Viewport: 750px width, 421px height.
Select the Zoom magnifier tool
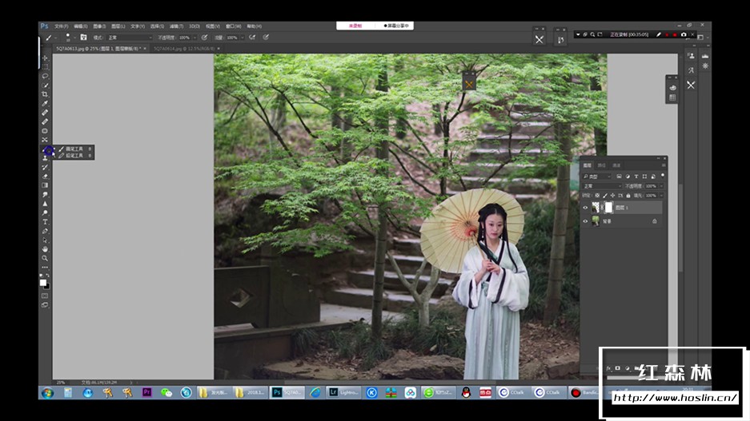(45, 258)
